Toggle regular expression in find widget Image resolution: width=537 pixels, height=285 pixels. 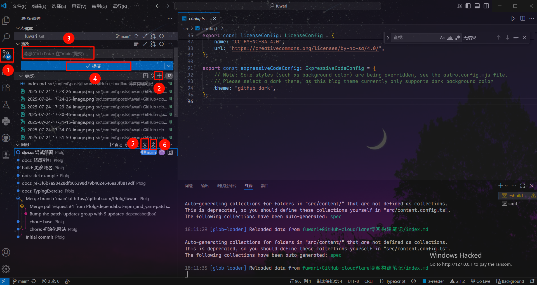click(458, 38)
